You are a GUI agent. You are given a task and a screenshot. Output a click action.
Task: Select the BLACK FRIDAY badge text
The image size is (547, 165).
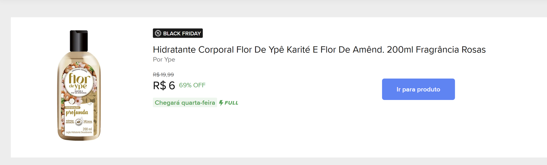click(182, 33)
